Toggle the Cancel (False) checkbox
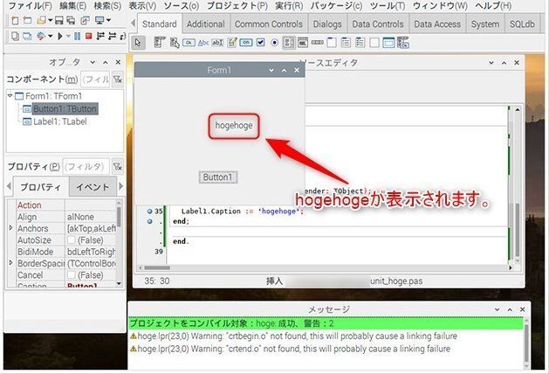 click(71, 275)
